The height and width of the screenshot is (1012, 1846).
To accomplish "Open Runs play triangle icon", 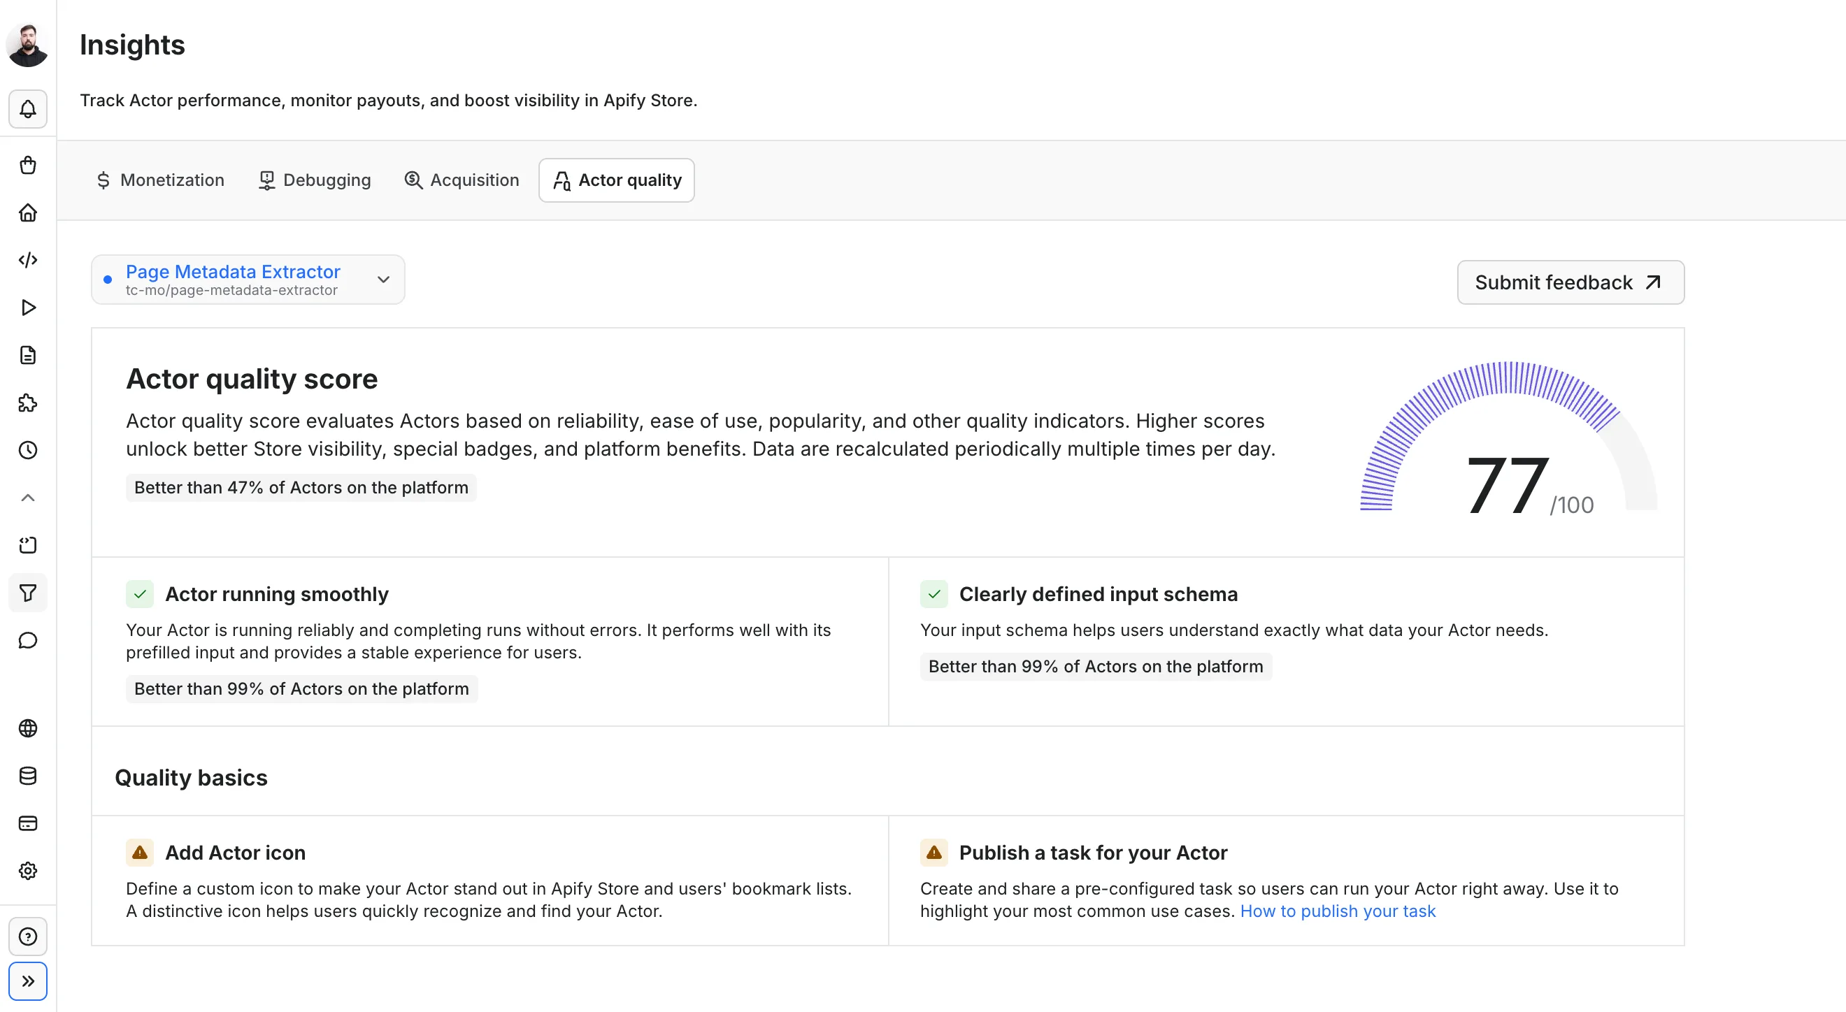I will [x=28, y=308].
